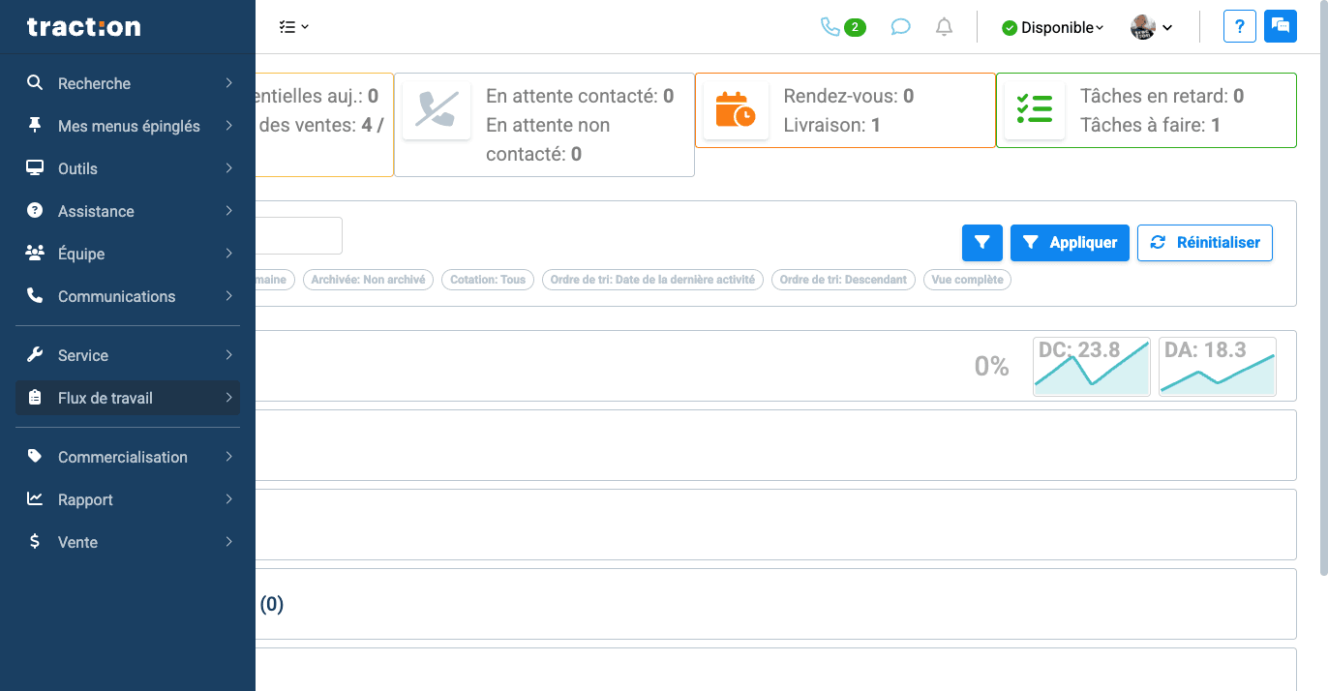The width and height of the screenshot is (1328, 691).
Task: Expand the Service submenu chevron
Action: (229, 355)
